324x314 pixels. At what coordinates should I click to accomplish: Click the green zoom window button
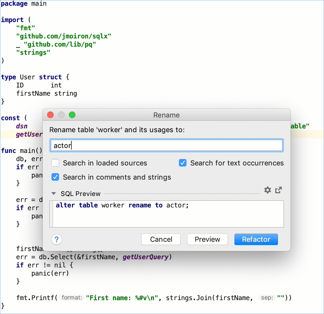click(x=72, y=115)
